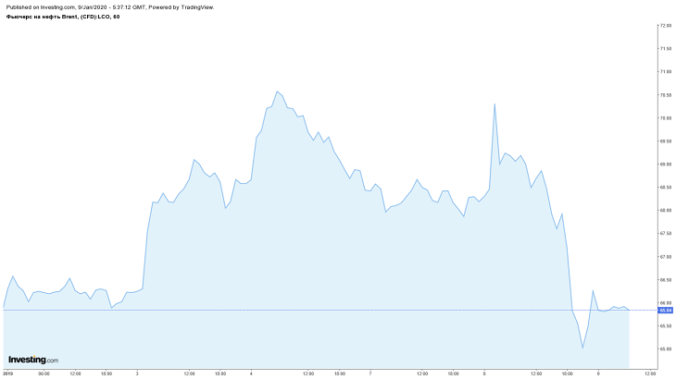The height and width of the screenshot is (379, 676).
Task: Click the blue 65.84 current price label
Action: [x=665, y=310]
